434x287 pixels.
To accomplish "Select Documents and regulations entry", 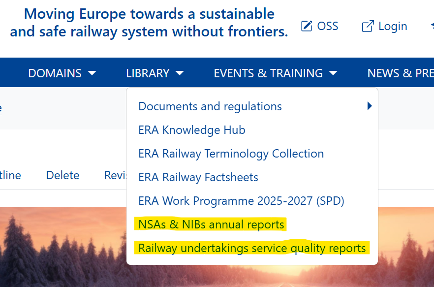I will [210, 106].
